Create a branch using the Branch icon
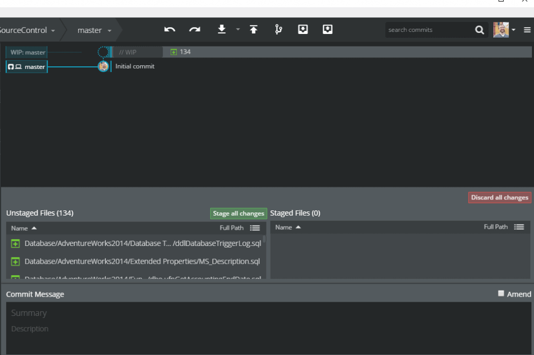This screenshot has width=534, height=355. coord(278,30)
